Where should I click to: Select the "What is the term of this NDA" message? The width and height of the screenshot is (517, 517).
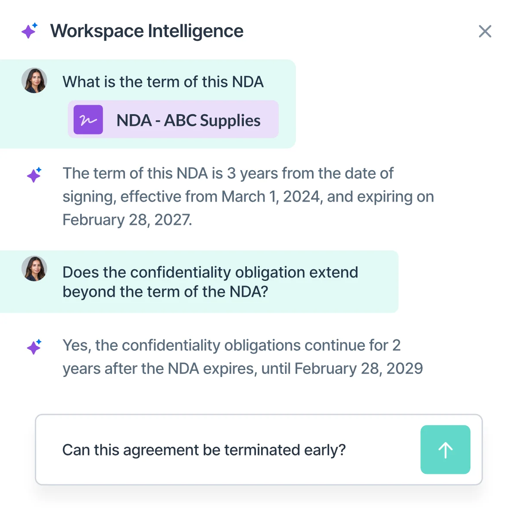[163, 82]
